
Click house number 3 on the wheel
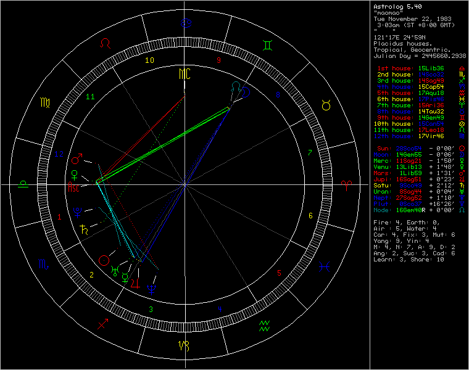coord(151,310)
